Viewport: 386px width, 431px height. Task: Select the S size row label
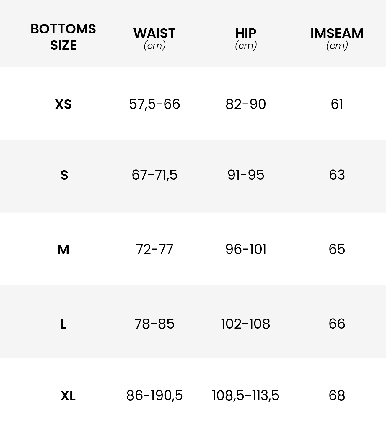pos(64,175)
